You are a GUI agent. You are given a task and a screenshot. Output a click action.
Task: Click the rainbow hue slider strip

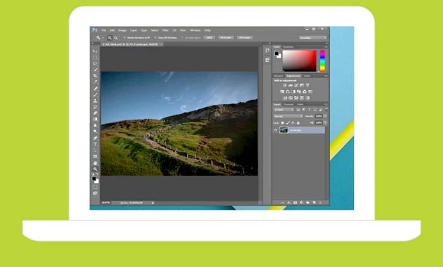(322, 61)
